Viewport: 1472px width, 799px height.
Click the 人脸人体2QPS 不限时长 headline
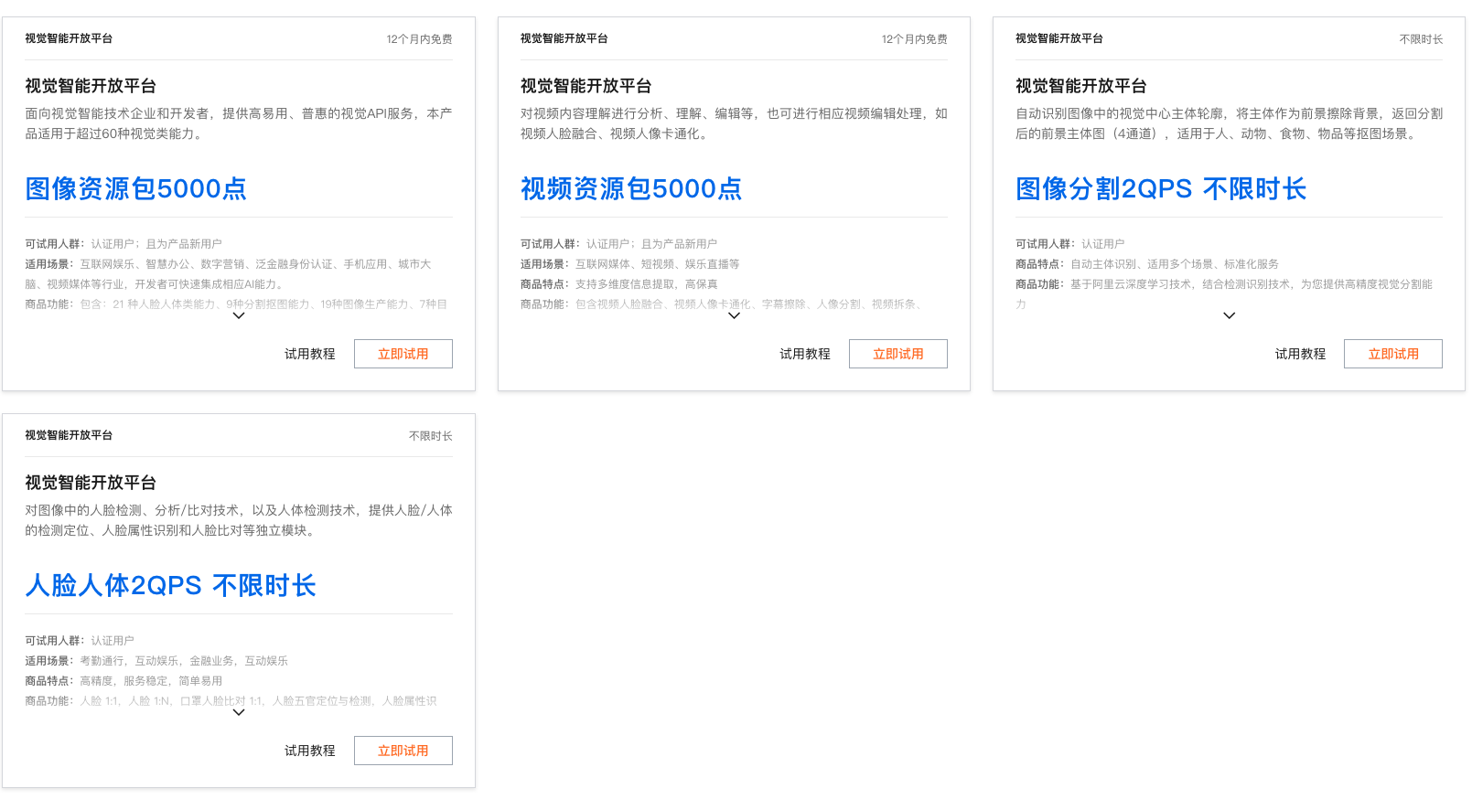tap(171, 585)
